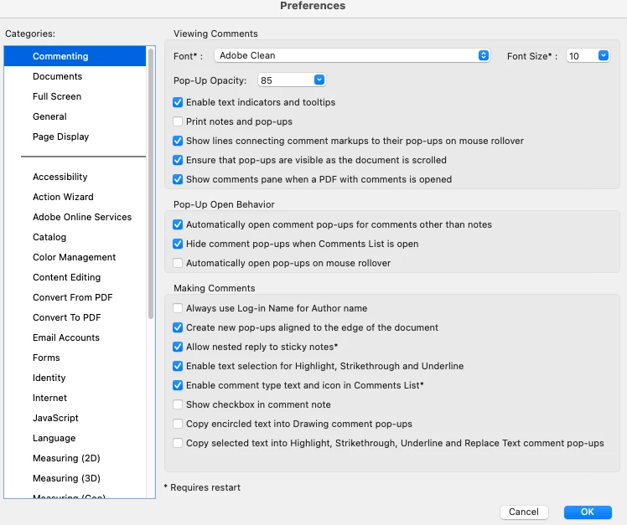Uncheck Enable text indicators and tooltips

pos(178,102)
